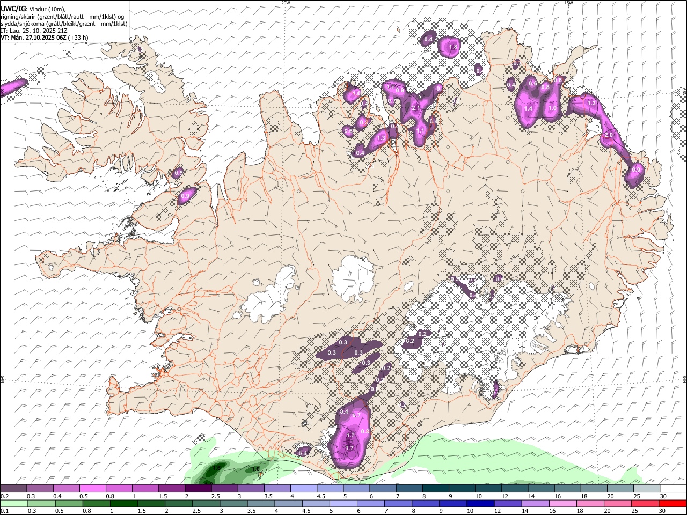Click the 15W longitude label

click(568, 3)
